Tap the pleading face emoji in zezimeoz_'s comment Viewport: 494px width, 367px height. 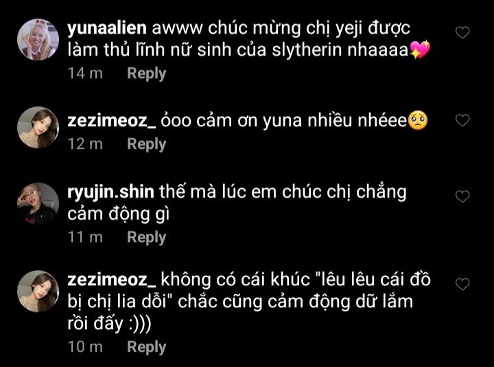(x=417, y=120)
